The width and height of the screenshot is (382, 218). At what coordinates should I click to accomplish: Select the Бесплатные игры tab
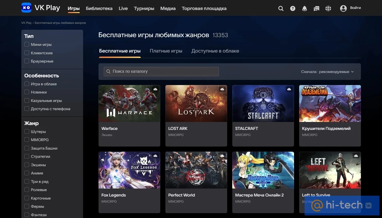(x=120, y=51)
